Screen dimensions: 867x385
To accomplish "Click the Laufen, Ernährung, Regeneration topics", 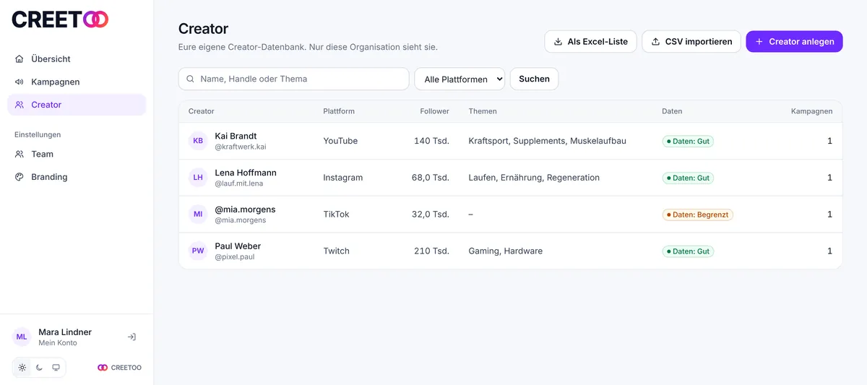I will (x=534, y=178).
